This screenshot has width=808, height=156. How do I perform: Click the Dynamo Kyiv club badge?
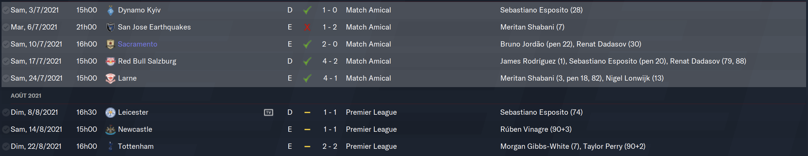click(110, 10)
